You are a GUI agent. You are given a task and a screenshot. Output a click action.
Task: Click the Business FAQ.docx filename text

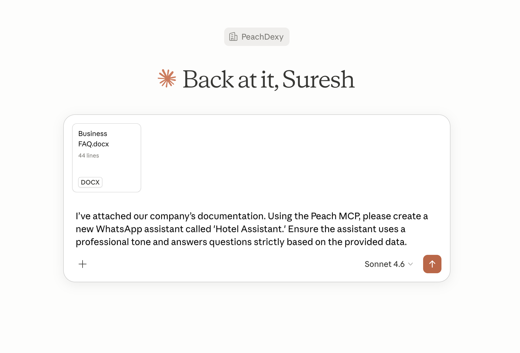click(x=93, y=139)
